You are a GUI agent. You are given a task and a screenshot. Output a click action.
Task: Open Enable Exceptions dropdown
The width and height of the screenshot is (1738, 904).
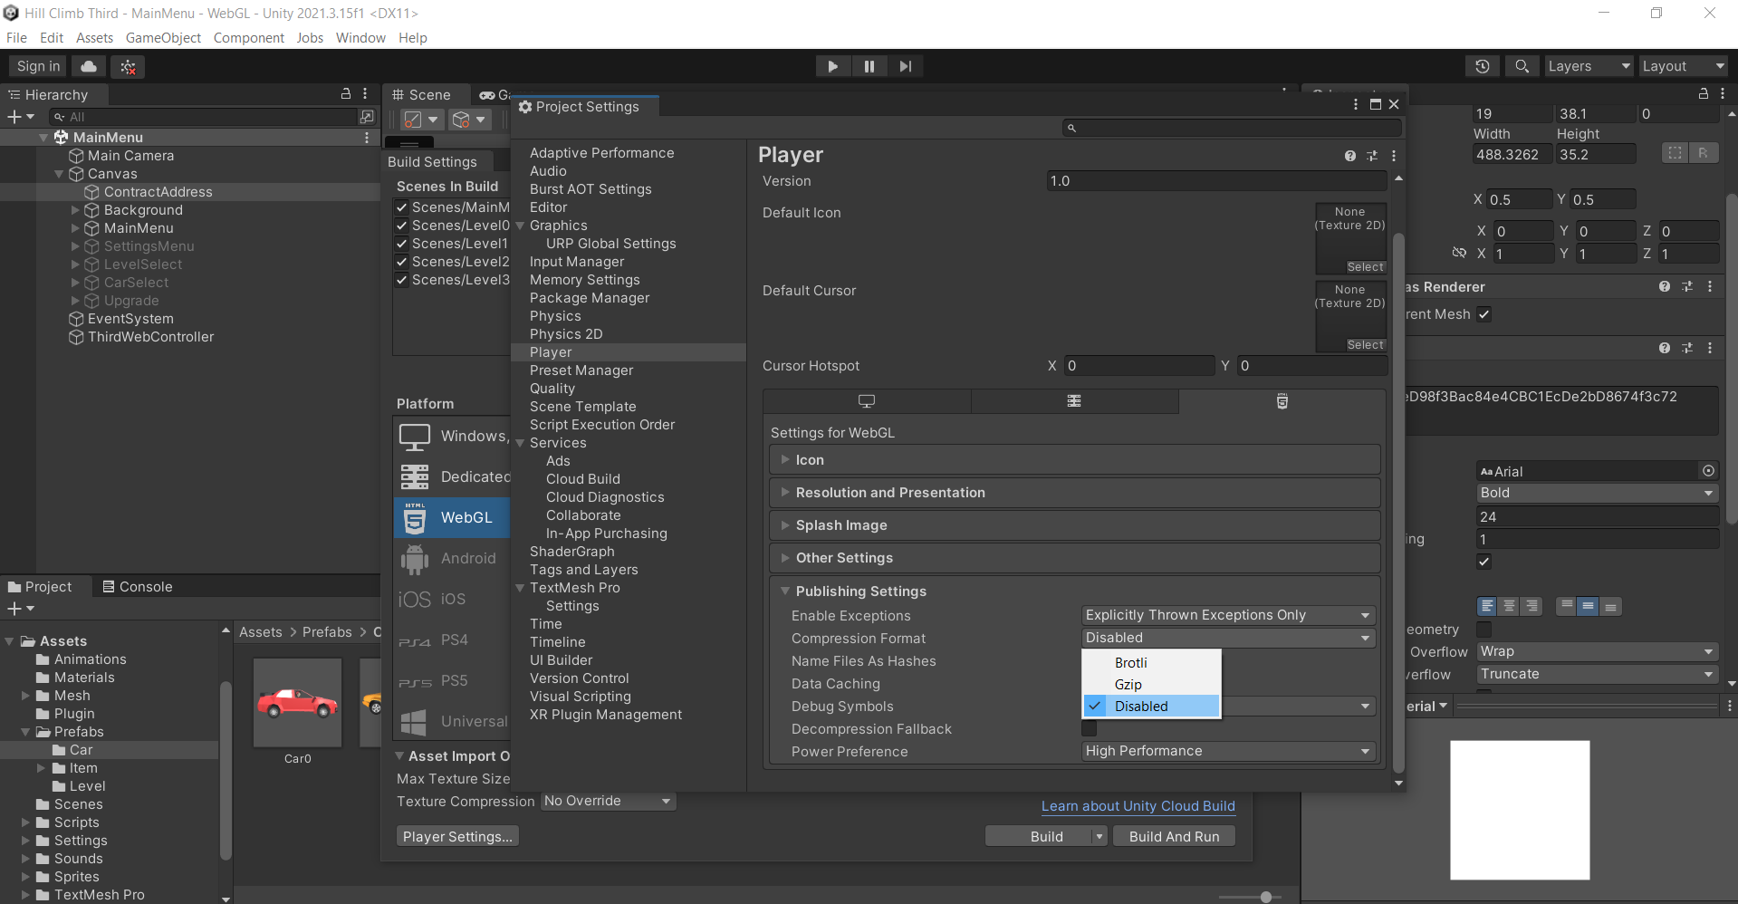point(1228,615)
